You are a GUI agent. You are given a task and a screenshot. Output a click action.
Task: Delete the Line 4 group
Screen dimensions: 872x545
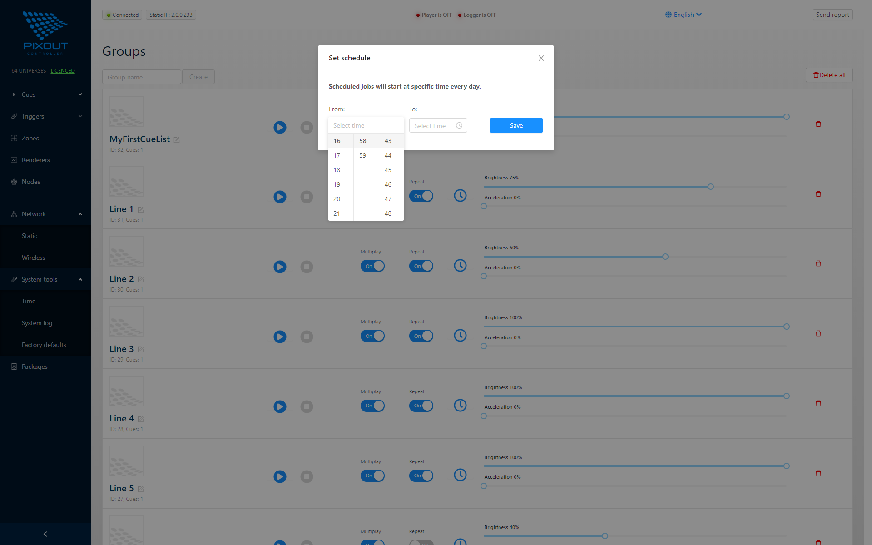pos(818,403)
